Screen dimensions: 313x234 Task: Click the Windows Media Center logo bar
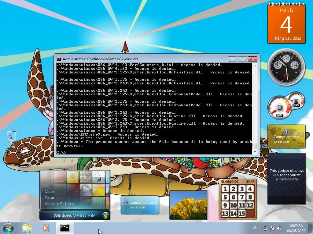pyautogui.click(x=75, y=215)
